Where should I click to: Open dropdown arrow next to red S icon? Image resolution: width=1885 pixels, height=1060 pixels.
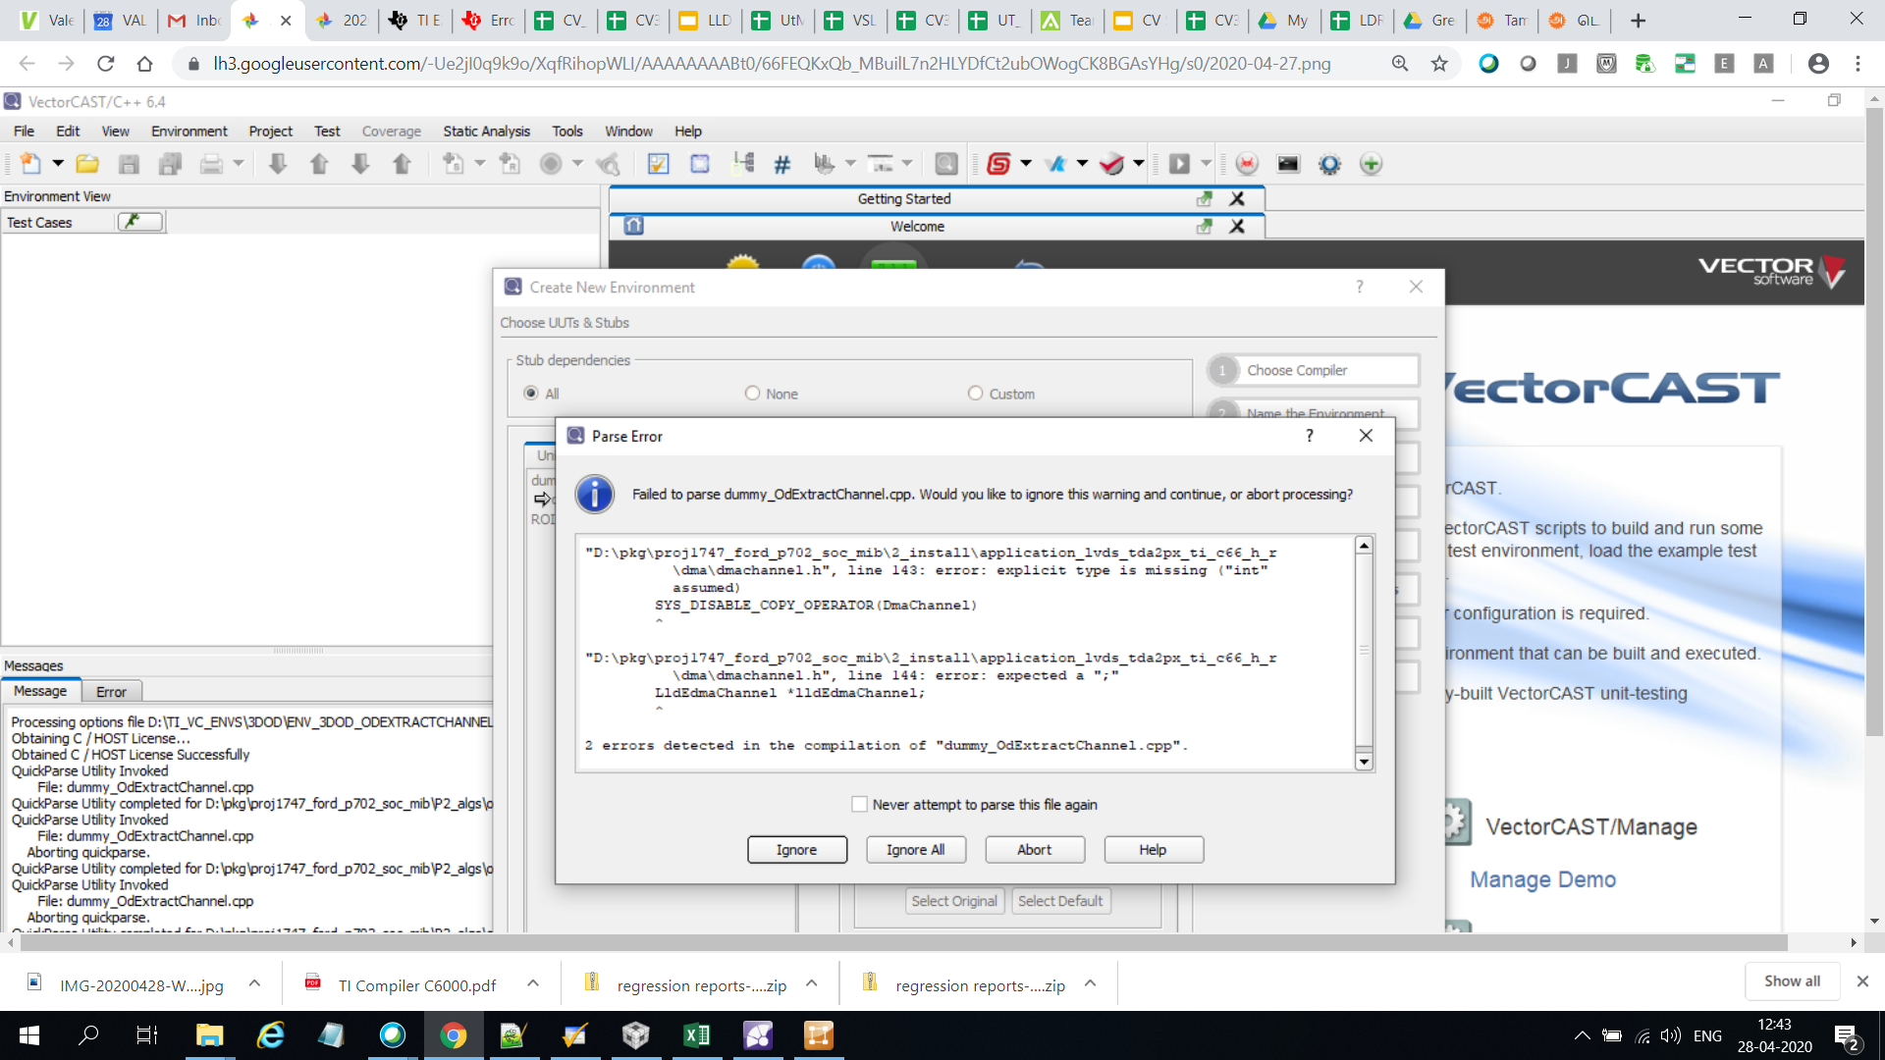pyautogui.click(x=1026, y=164)
